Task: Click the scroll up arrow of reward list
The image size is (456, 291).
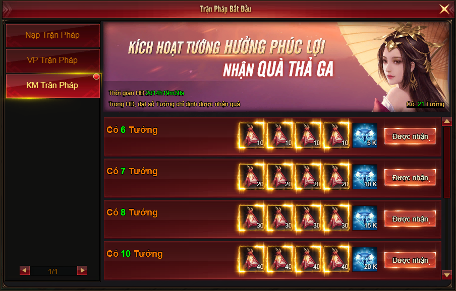Action: (447, 121)
